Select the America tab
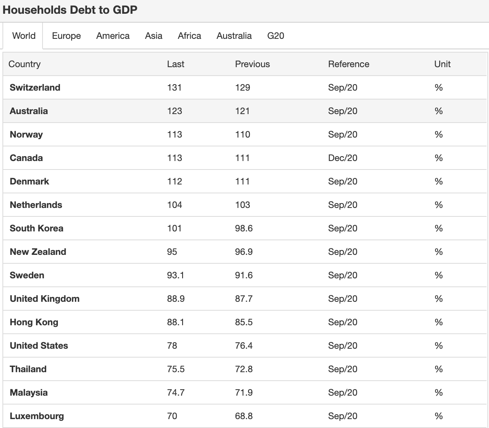The width and height of the screenshot is (489, 428). (113, 36)
